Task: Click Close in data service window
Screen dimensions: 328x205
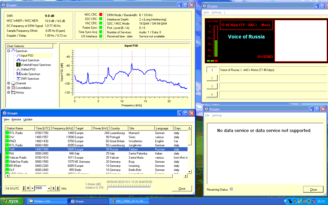Action: (313, 189)
